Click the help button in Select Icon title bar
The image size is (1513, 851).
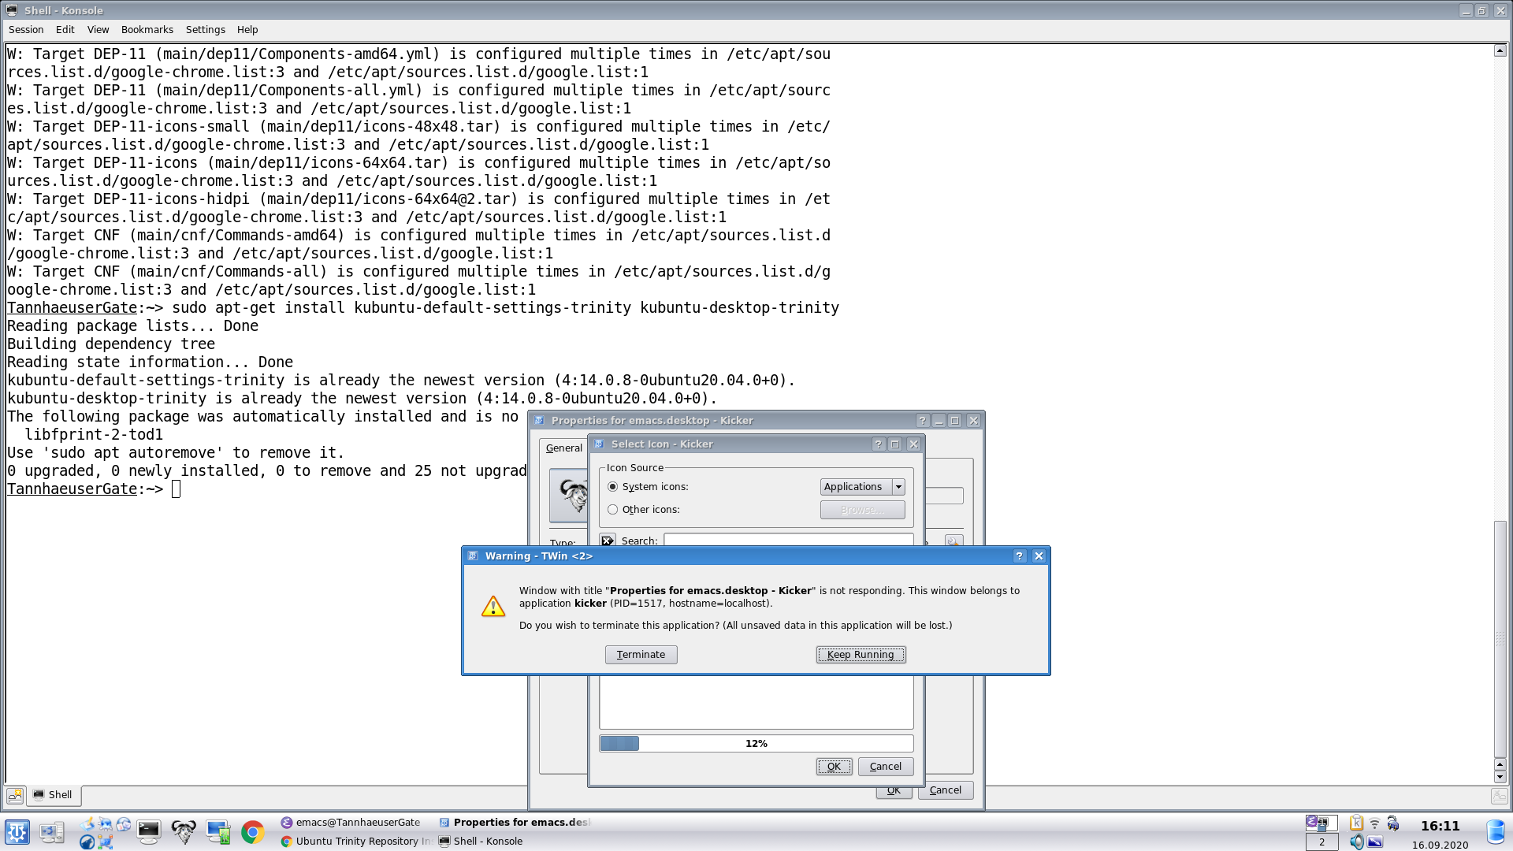point(879,444)
